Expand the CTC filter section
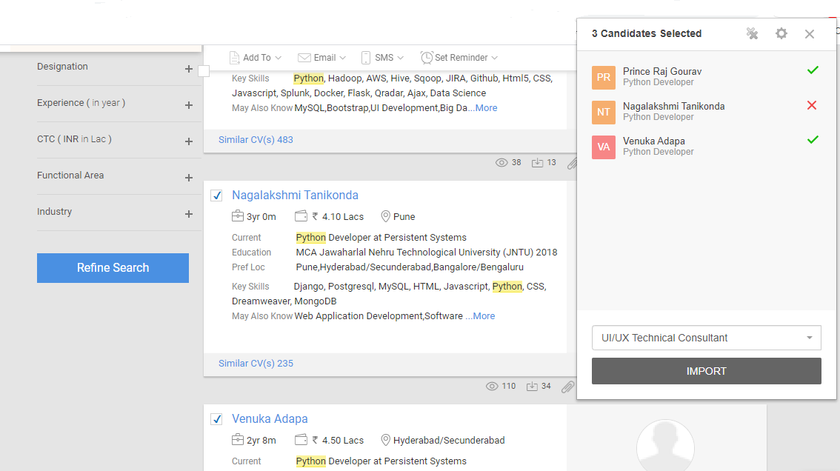The image size is (840, 471). [x=189, y=140]
